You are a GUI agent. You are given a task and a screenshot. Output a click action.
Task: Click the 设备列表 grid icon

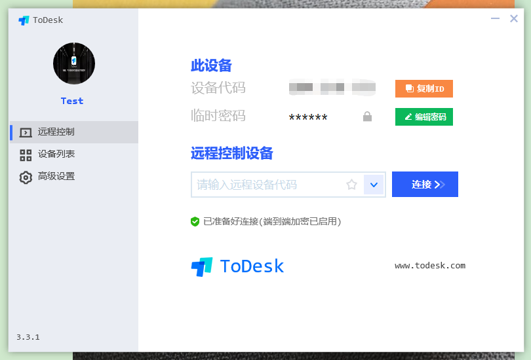coord(26,155)
